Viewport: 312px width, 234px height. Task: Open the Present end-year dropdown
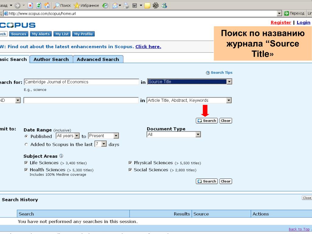click(116, 136)
